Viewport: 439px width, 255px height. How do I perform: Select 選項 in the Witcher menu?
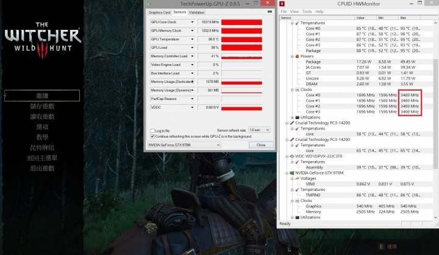(42, 127)
